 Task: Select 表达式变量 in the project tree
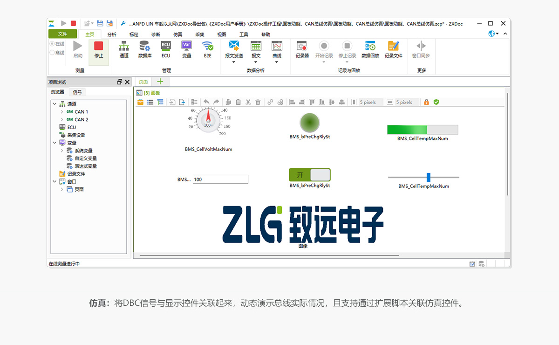(86, 166)
